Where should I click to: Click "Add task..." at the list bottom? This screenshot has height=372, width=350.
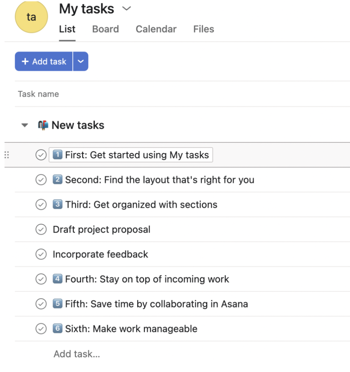(x=77, y=354)
